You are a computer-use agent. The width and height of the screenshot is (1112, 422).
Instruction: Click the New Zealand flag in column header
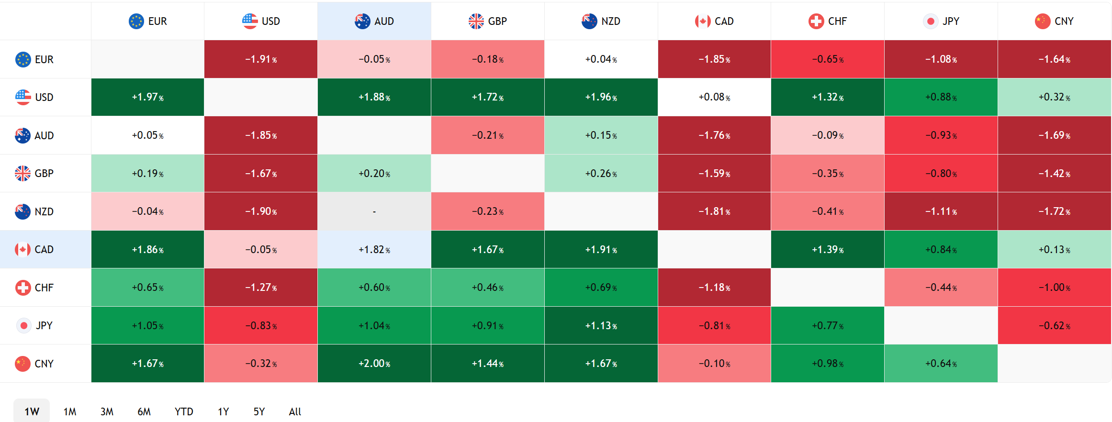(x=589, y=21)
